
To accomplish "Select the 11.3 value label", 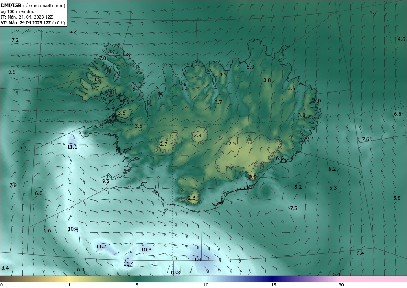I will (196, 260).
